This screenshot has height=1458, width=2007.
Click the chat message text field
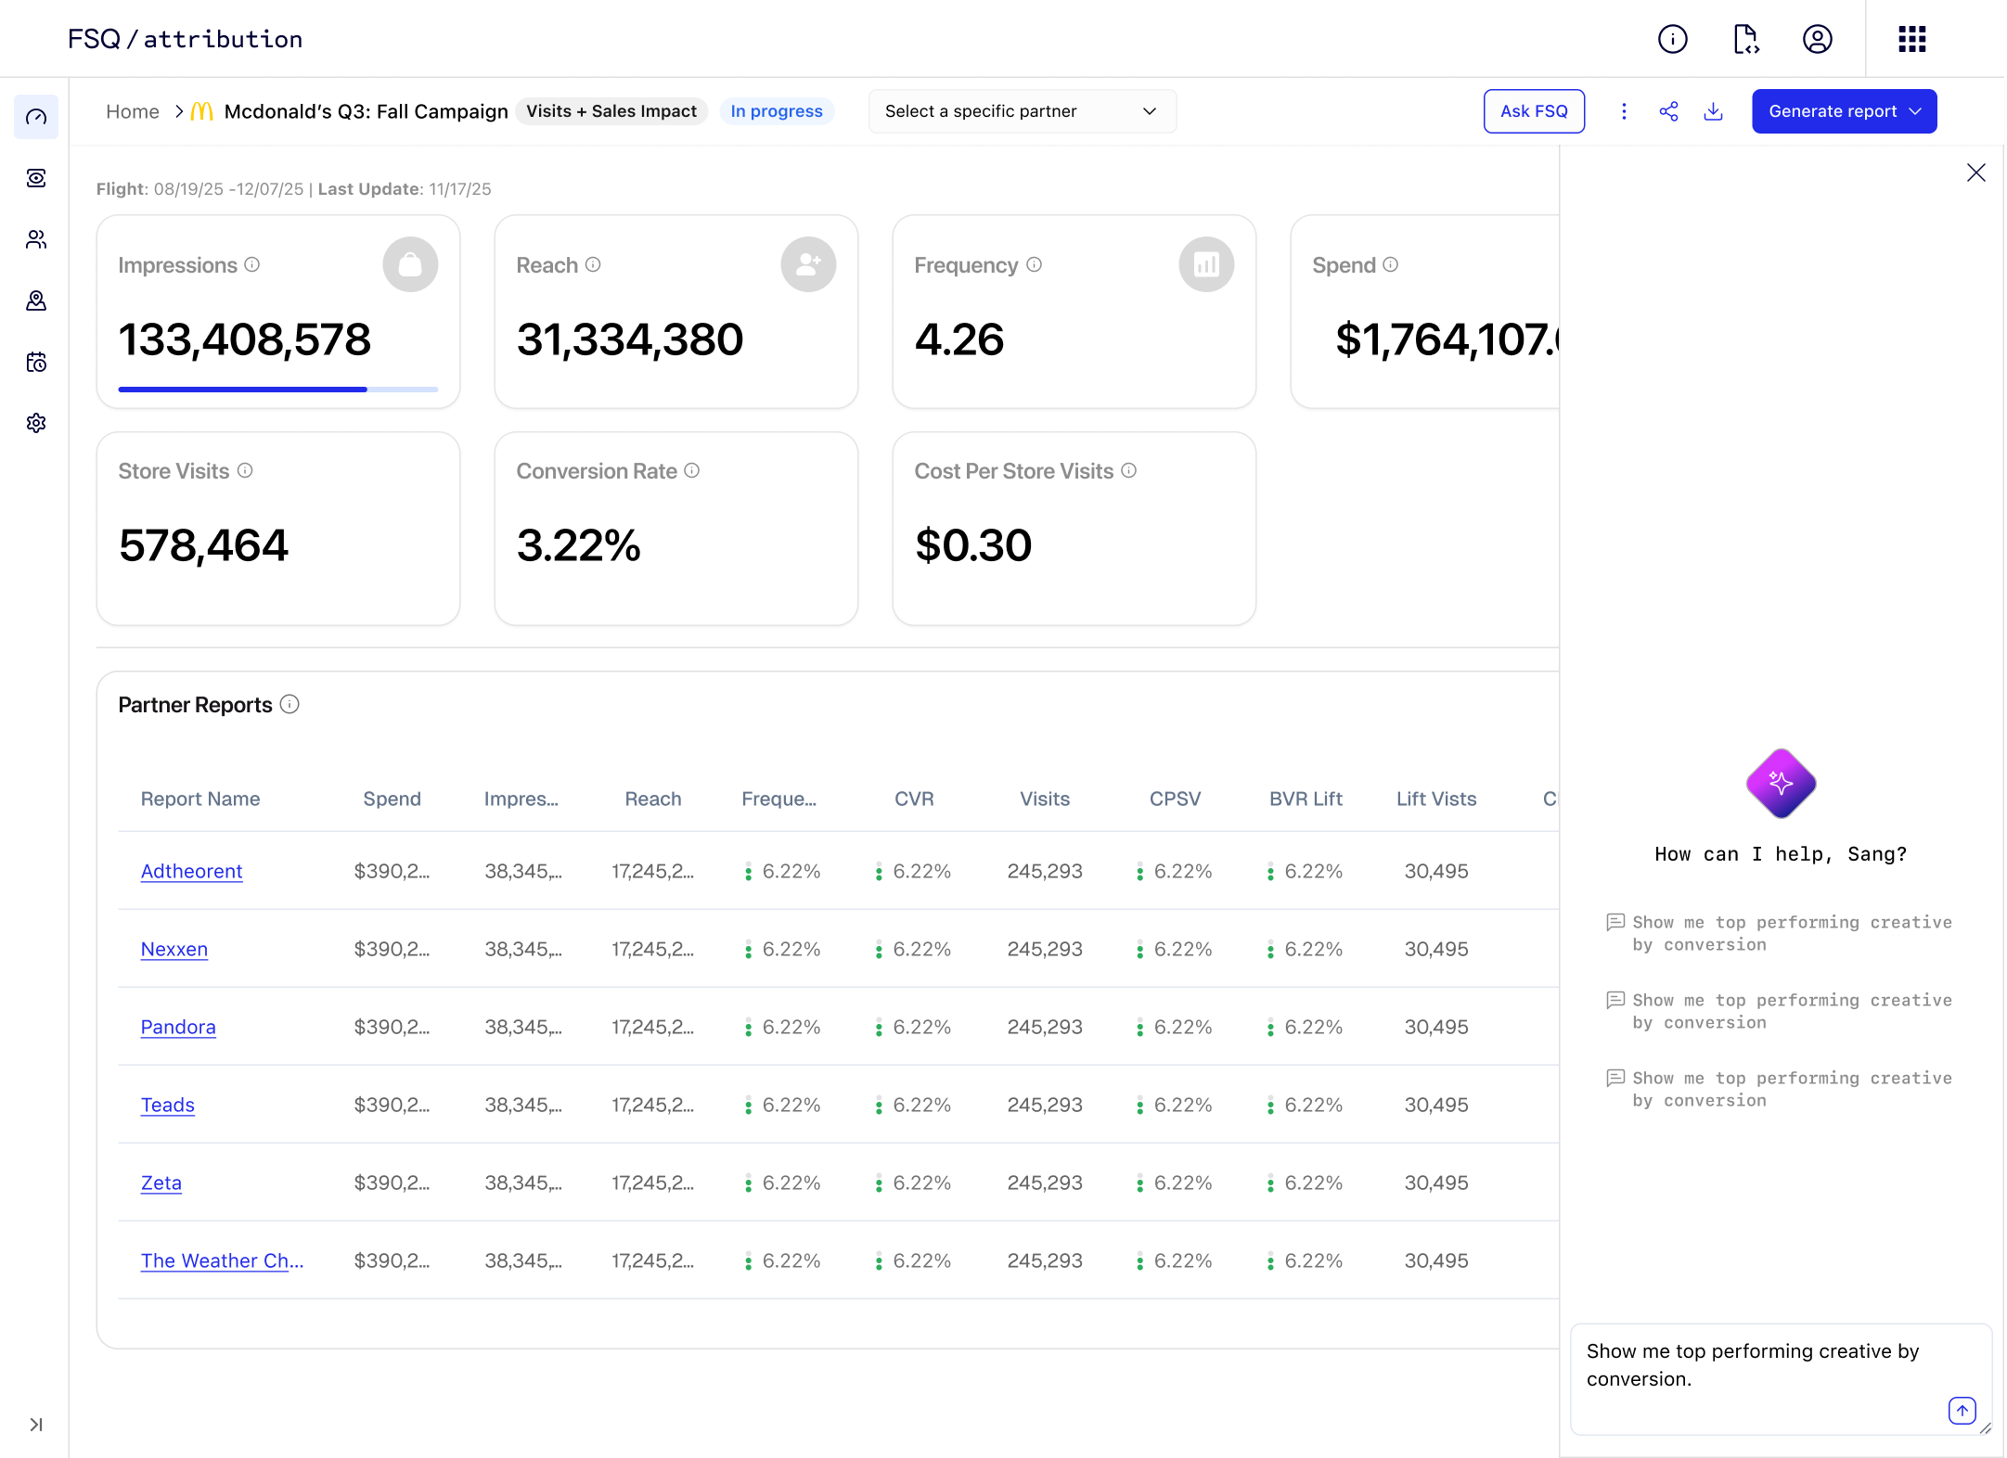(1754, 1365)
